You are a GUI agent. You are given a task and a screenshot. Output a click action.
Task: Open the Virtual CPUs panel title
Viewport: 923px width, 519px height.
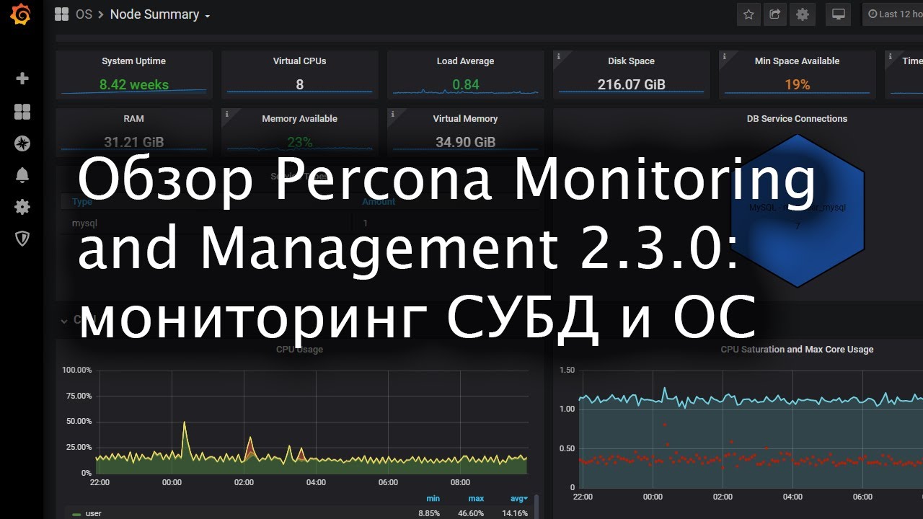299,61
